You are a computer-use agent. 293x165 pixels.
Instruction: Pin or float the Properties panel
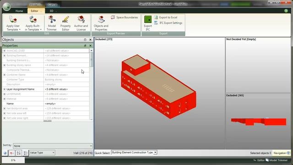(85, 46)
